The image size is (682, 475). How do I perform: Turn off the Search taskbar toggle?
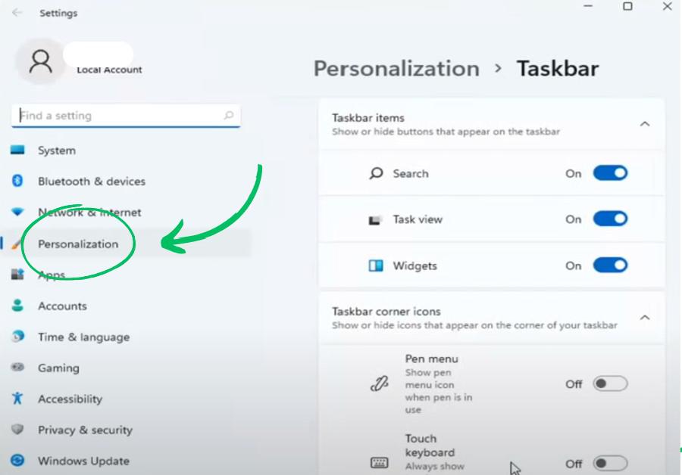pos(610,173)
